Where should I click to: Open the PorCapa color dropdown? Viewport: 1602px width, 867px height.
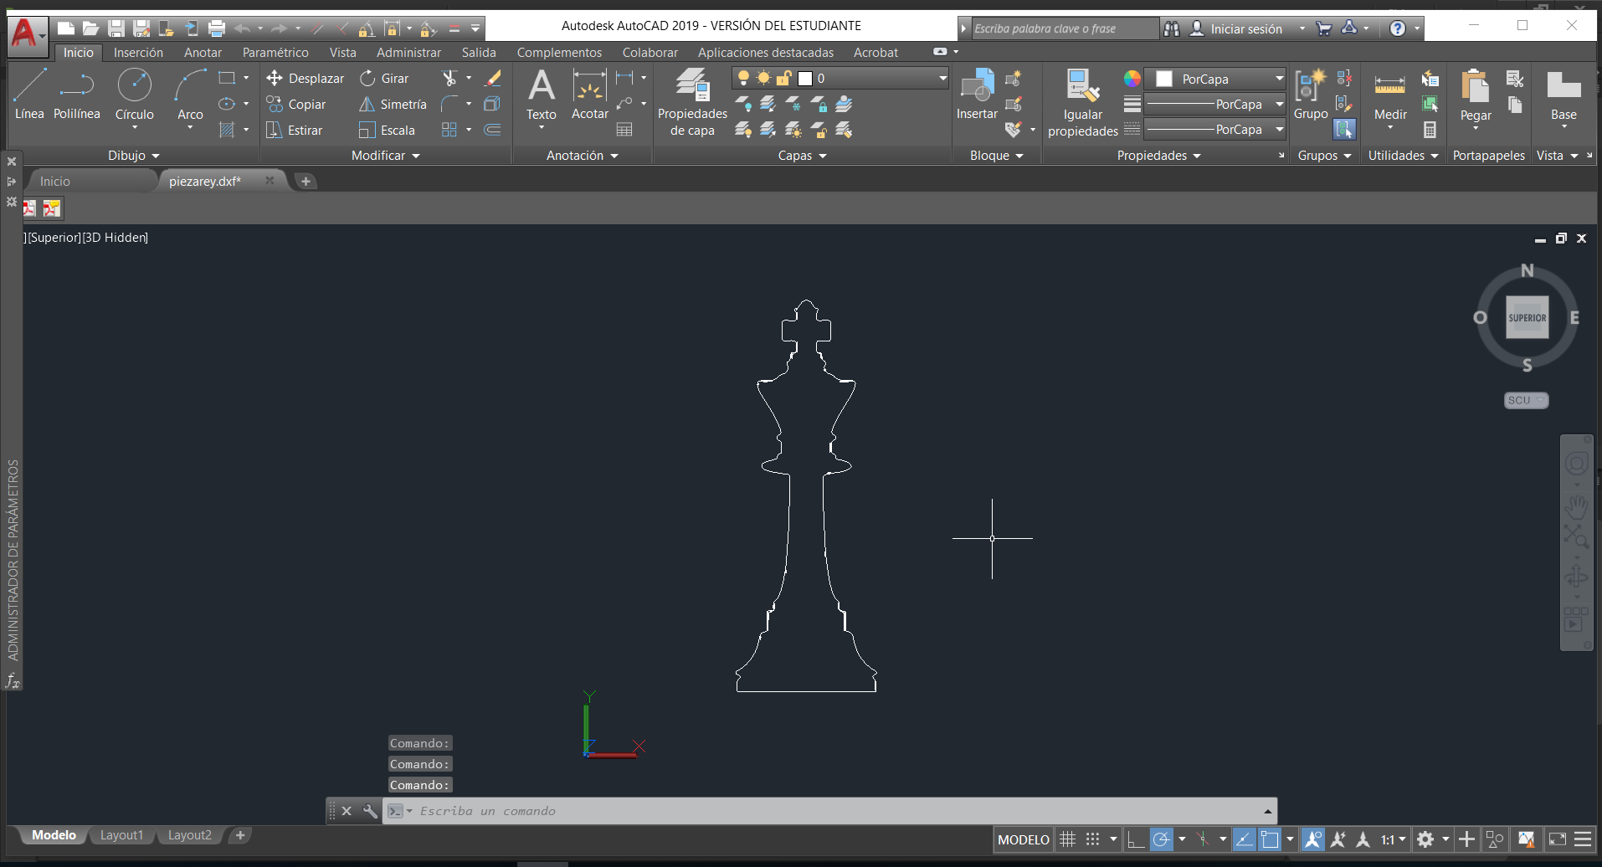[1214, 79]
